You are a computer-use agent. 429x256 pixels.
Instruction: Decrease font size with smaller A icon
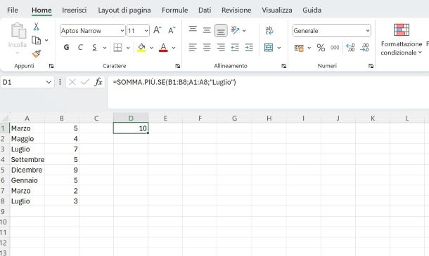(x=172, y=30)
